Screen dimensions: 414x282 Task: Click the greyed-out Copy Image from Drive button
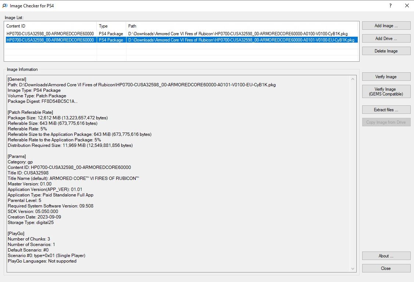coord(386,122)
